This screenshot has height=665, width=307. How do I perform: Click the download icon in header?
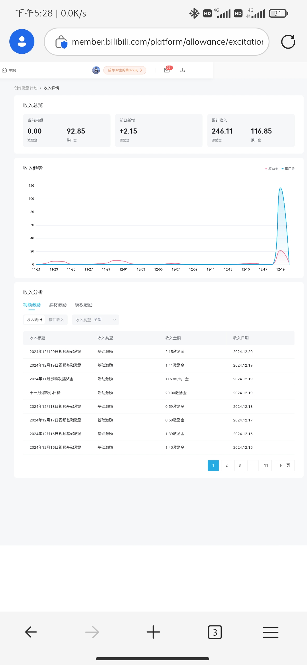pos(182,70)
